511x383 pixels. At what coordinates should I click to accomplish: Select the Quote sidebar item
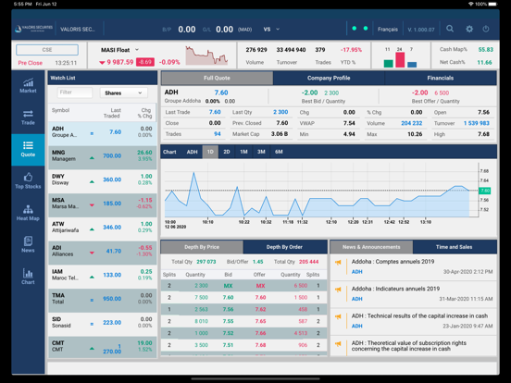click(28, 150)
